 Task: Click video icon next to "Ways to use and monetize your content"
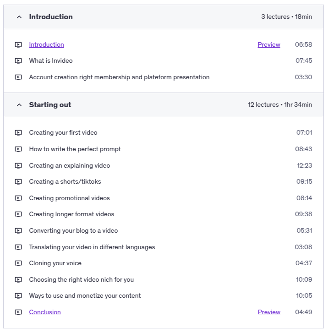[18, 296]
